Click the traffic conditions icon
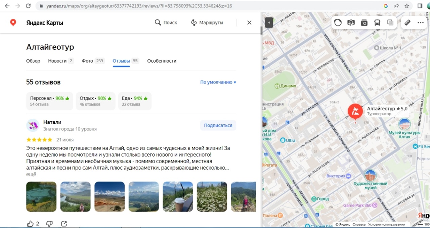 [338, 23]
